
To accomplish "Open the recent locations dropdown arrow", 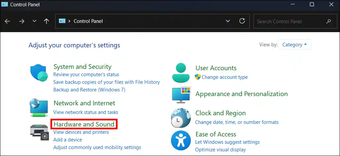I will tap(34, 21).
